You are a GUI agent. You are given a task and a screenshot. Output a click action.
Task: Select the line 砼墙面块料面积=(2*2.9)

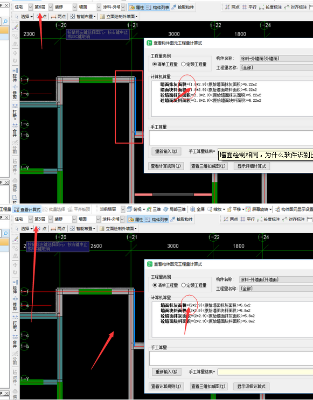pyautogui.click(x=207, y=321)
